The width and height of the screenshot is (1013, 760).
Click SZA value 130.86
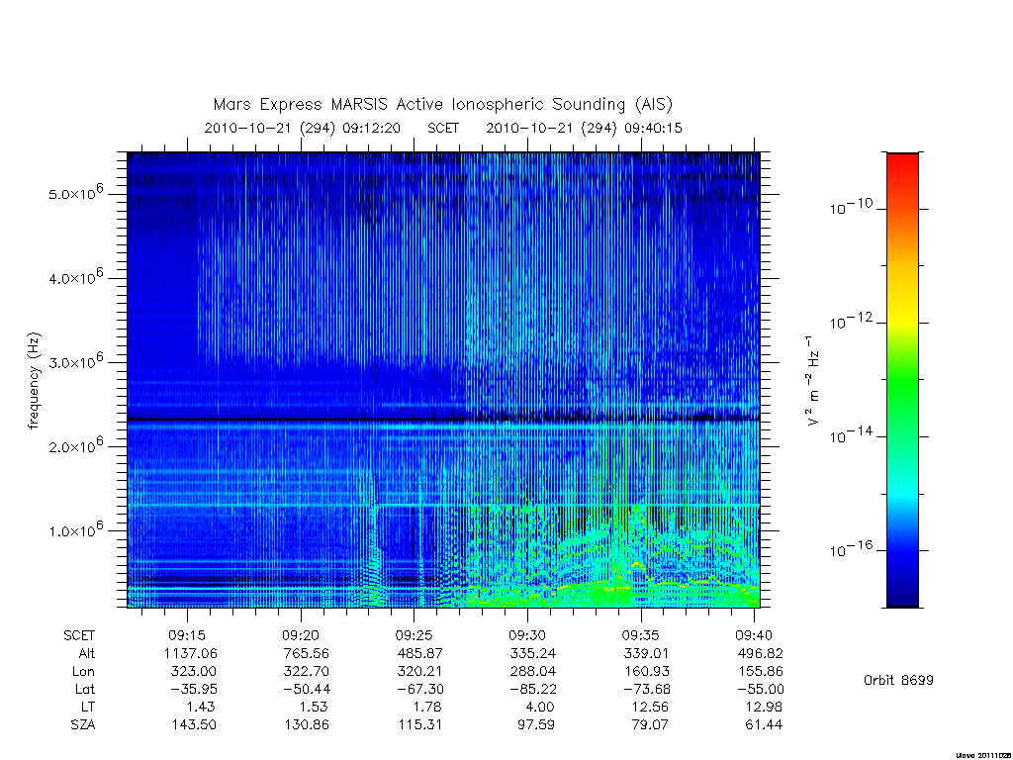click(307, 725)
